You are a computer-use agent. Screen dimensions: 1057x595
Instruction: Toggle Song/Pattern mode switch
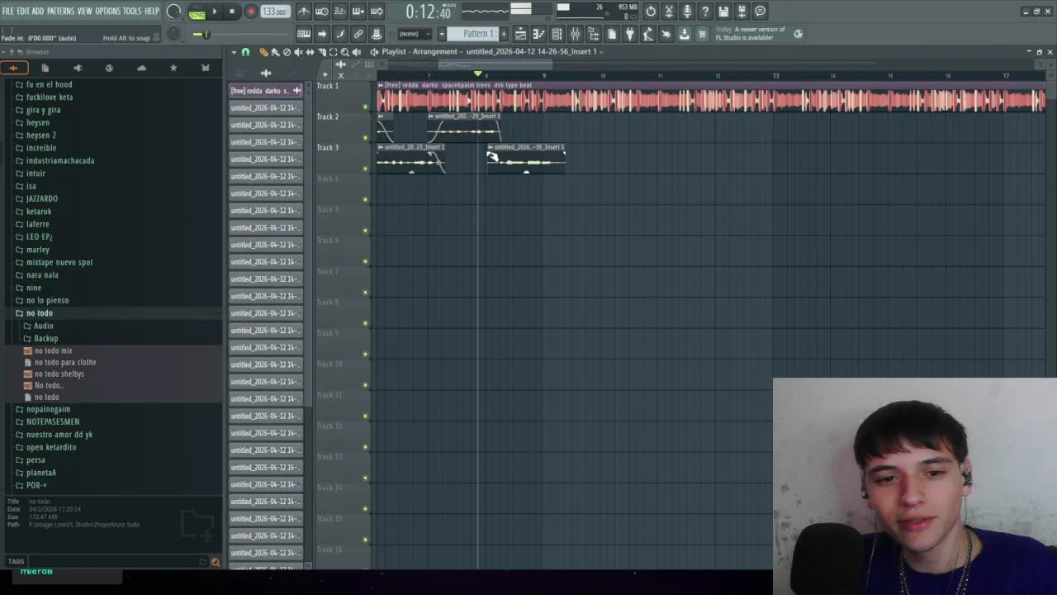click(197, 12)
